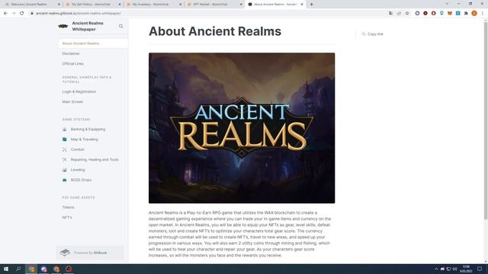488x274 pixels.
Task: Open the Main Screen page
Action: click(72, 102)
